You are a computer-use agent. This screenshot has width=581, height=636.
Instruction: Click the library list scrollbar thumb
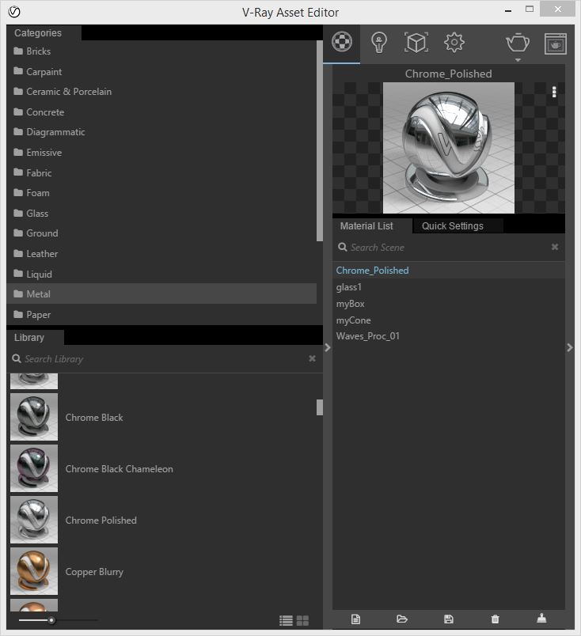point(320,407)
